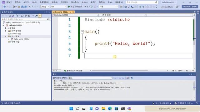Open the output source selection dropdown
Viewport: 200px width, 112px height.
point(90,78)
